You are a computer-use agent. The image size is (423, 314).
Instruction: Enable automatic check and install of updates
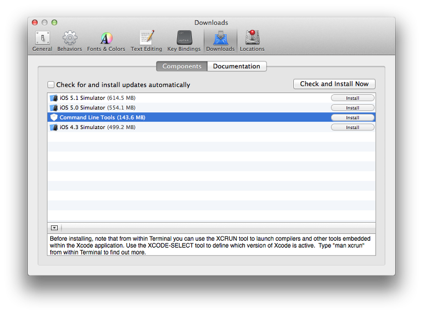[51, 84]
